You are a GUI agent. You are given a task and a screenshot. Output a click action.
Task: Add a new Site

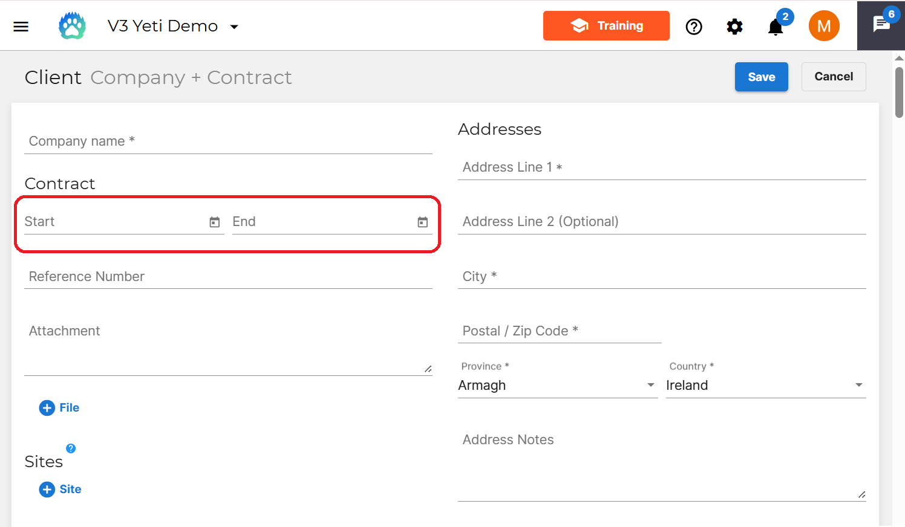pos(60,489)
